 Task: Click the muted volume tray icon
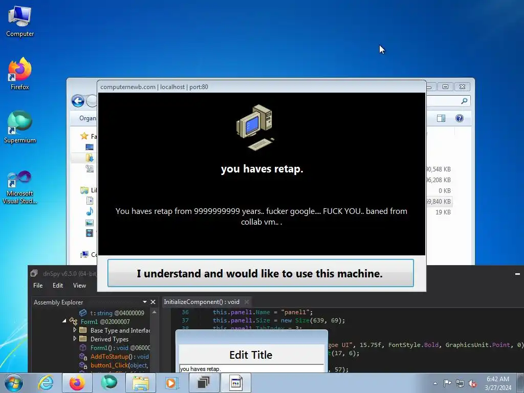(472, 383)
